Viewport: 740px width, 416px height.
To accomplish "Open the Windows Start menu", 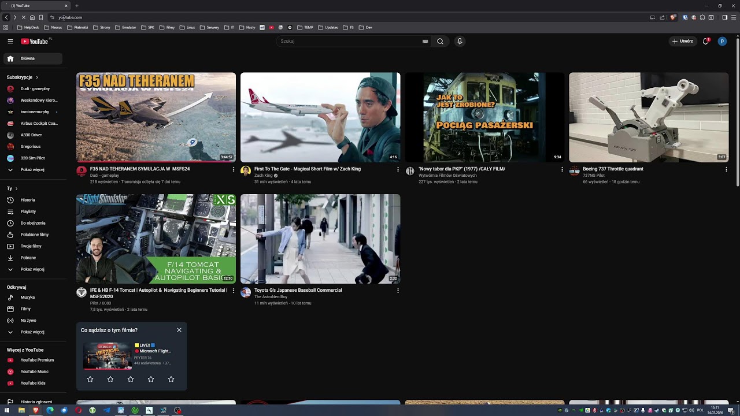I will pos(7,410).
